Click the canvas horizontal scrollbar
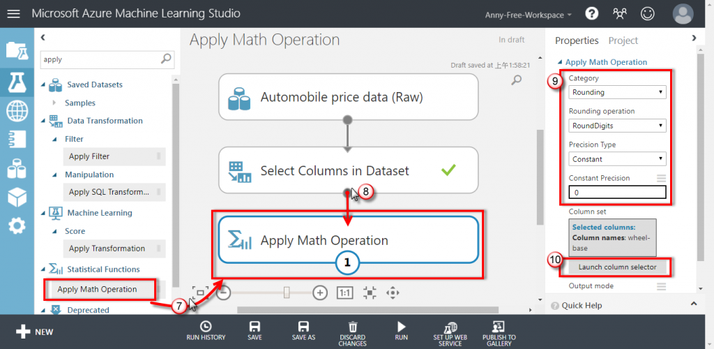The width and height of the screenshot is (714, 349). (x=368, y=310)
